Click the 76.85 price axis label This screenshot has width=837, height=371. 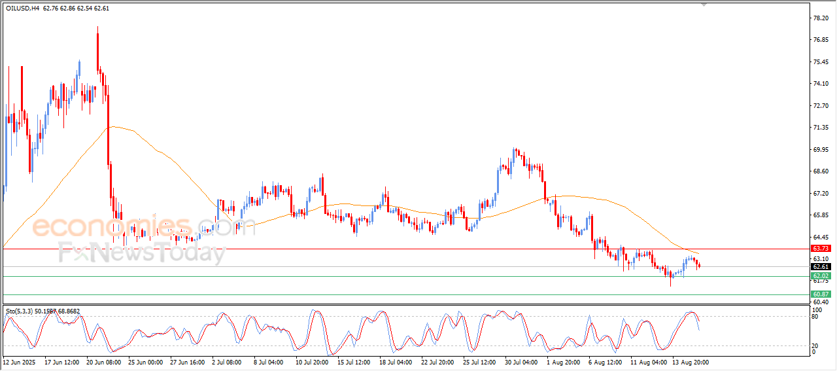pyautogui.click(x=821, y=40)
